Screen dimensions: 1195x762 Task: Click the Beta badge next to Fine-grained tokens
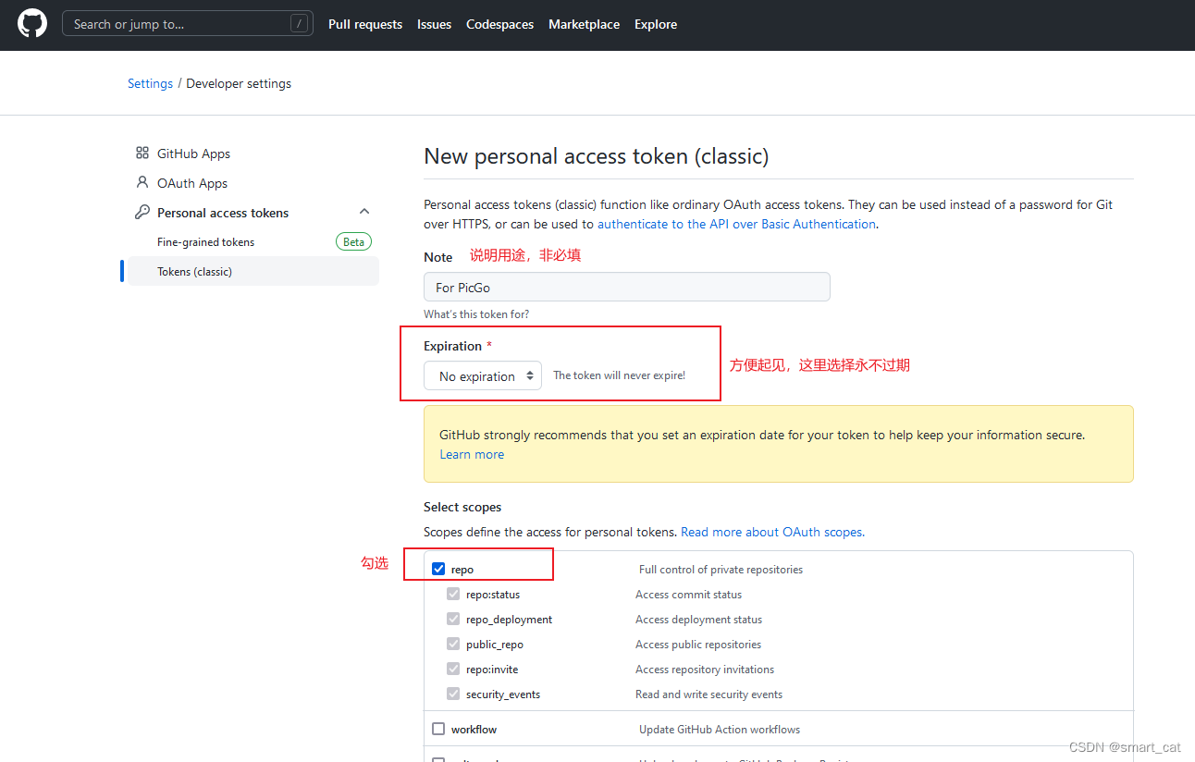(x=353, y=241)
